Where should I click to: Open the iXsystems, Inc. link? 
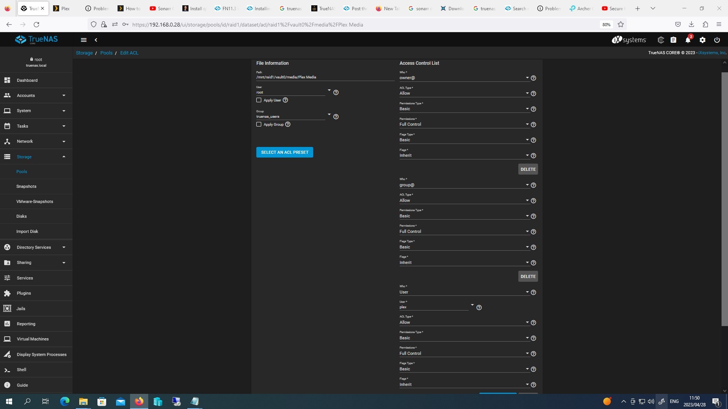712,53
